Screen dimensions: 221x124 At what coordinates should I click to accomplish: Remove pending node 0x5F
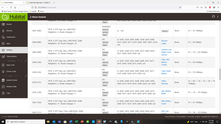(x=105, y=29)
